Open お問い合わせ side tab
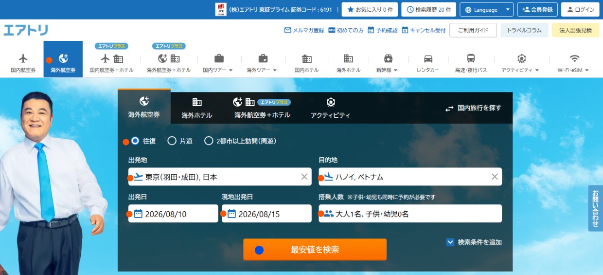The height and width of the screenshot is (275, 603). (596, 208)
